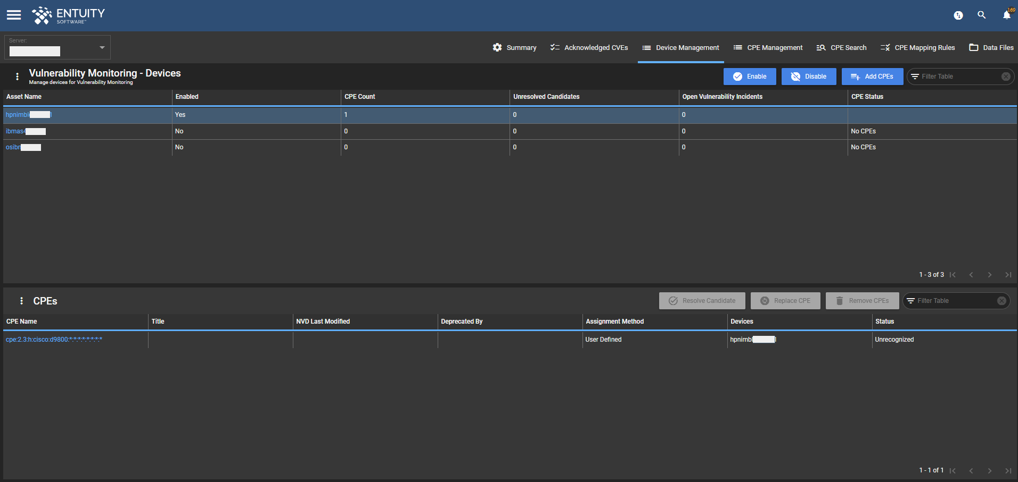Sort by Deprecated By column
This screenshot has height=482, width=1018.
point(462,322)
